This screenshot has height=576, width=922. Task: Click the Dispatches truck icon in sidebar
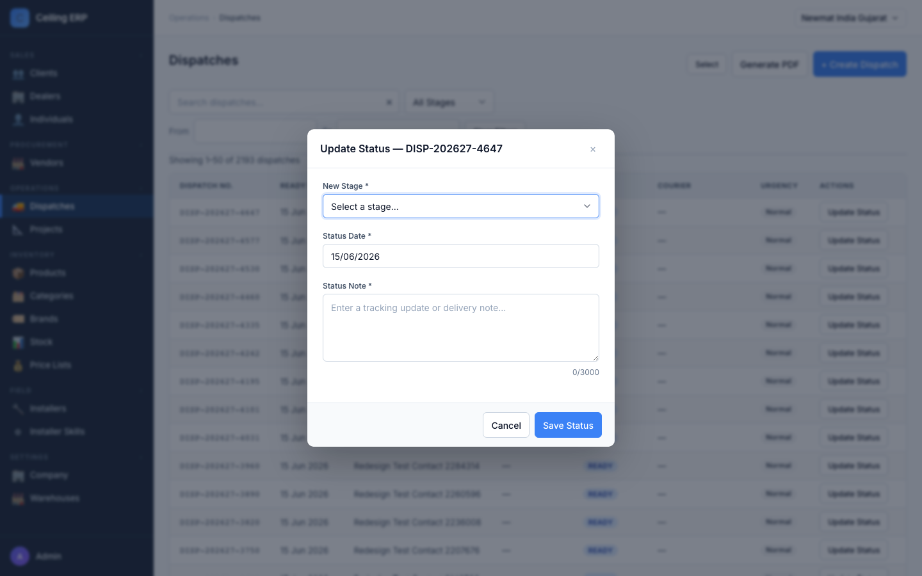[18, 207]
